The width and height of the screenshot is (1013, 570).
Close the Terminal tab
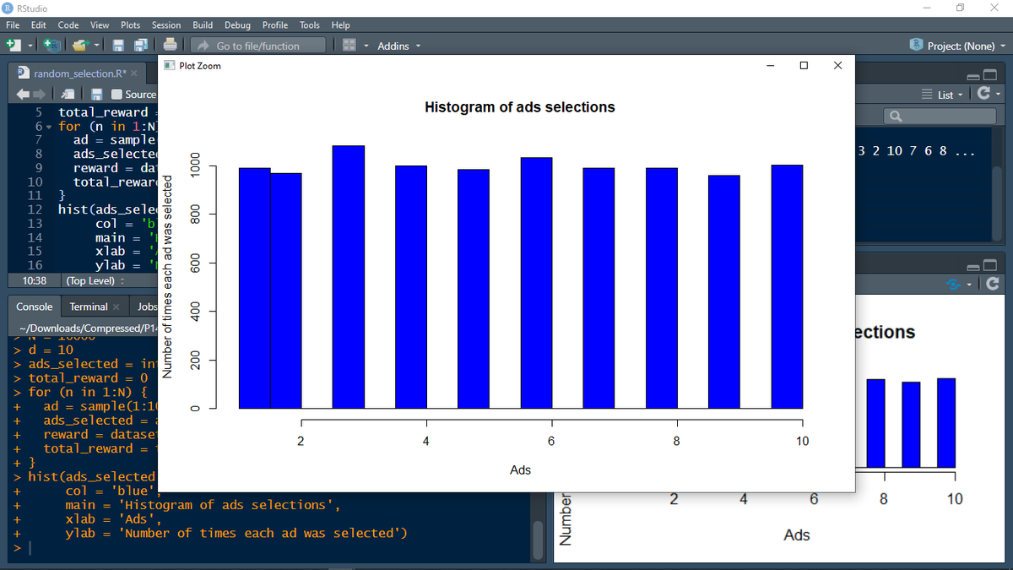(116, 307)
